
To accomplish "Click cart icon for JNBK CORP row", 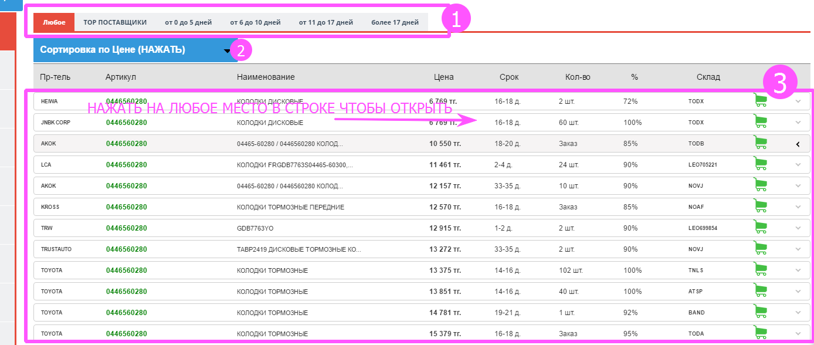I will [x=760, y=122].
